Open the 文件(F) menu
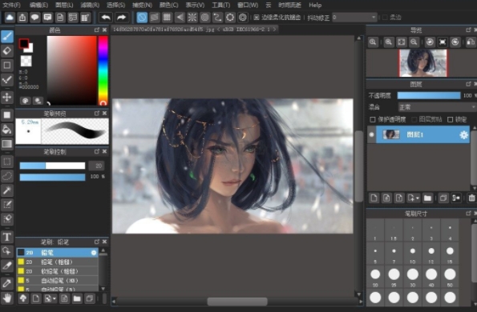 click(11, 5)
